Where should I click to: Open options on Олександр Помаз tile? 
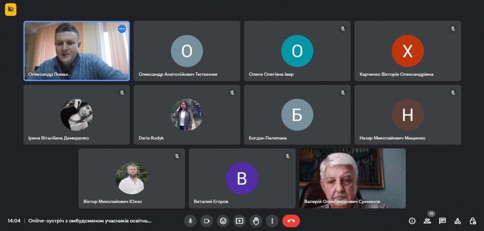[122, 29]
